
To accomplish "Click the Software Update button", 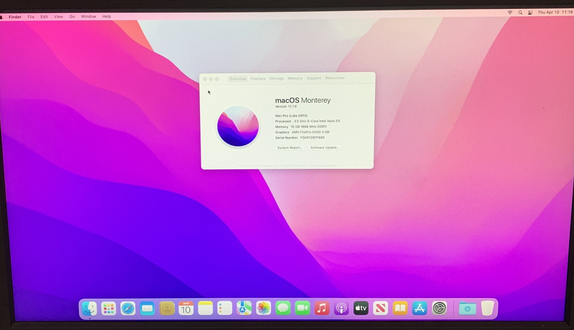I will point(325,147).
